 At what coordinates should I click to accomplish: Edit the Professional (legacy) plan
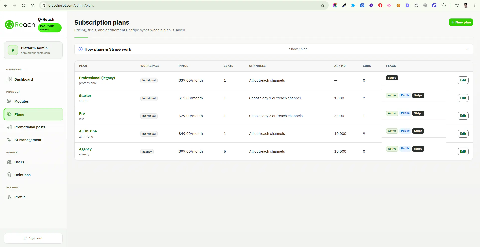[x=463, y=80]
